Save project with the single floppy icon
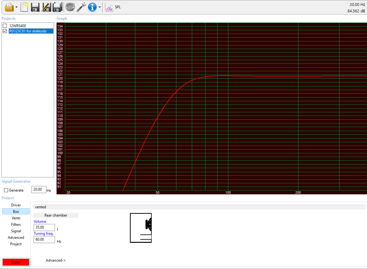Viewport: 367px width, 269px height. point(35,7)
